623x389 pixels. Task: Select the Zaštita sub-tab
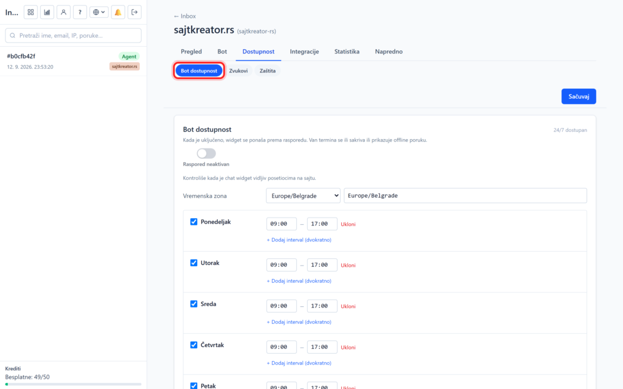(x=268, y=71)
